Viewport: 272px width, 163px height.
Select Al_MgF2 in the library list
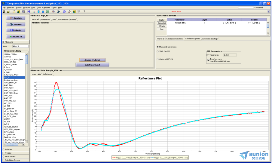(x=14, y=72)
